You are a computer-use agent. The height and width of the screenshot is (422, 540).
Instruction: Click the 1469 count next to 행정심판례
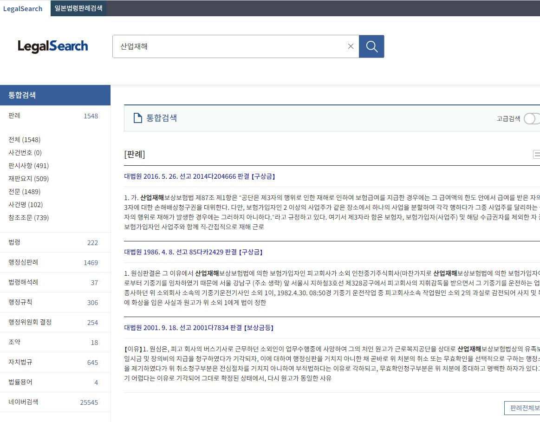(91, 263)
